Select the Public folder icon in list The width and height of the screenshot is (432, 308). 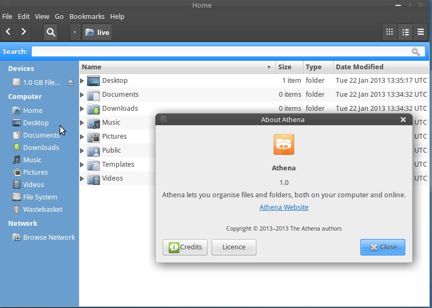click(x=93, y=151)
